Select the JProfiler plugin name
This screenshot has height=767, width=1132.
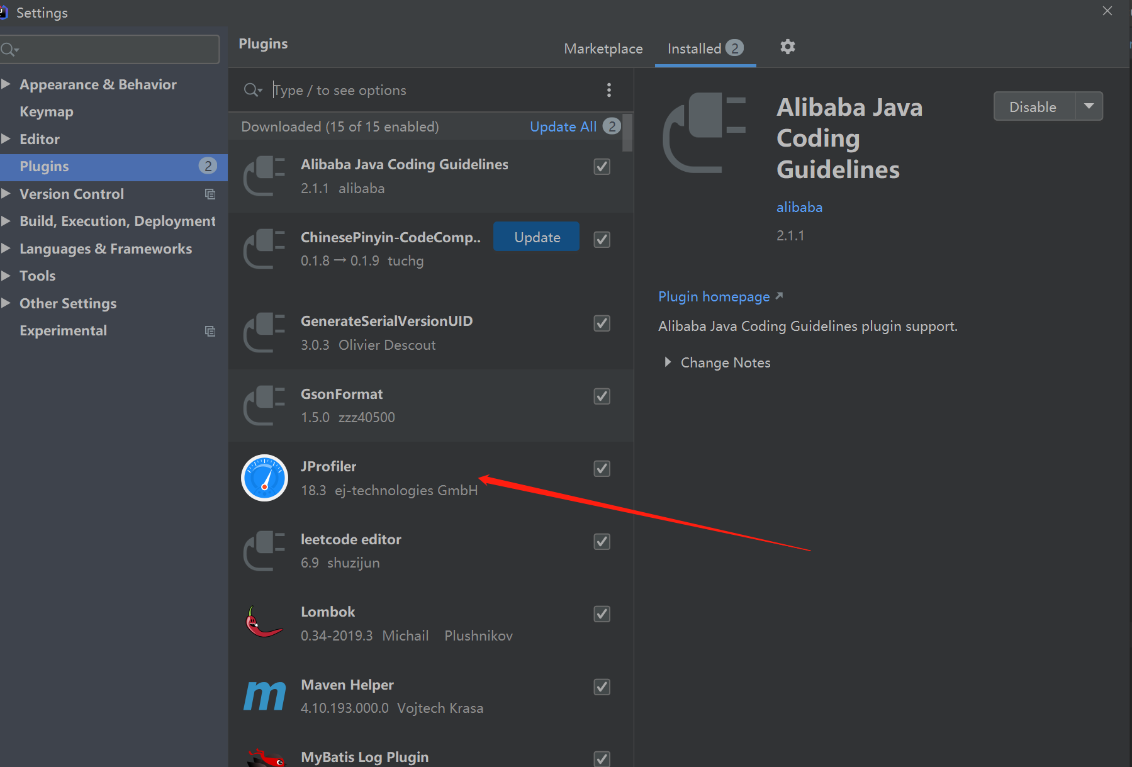pos(328,466)
